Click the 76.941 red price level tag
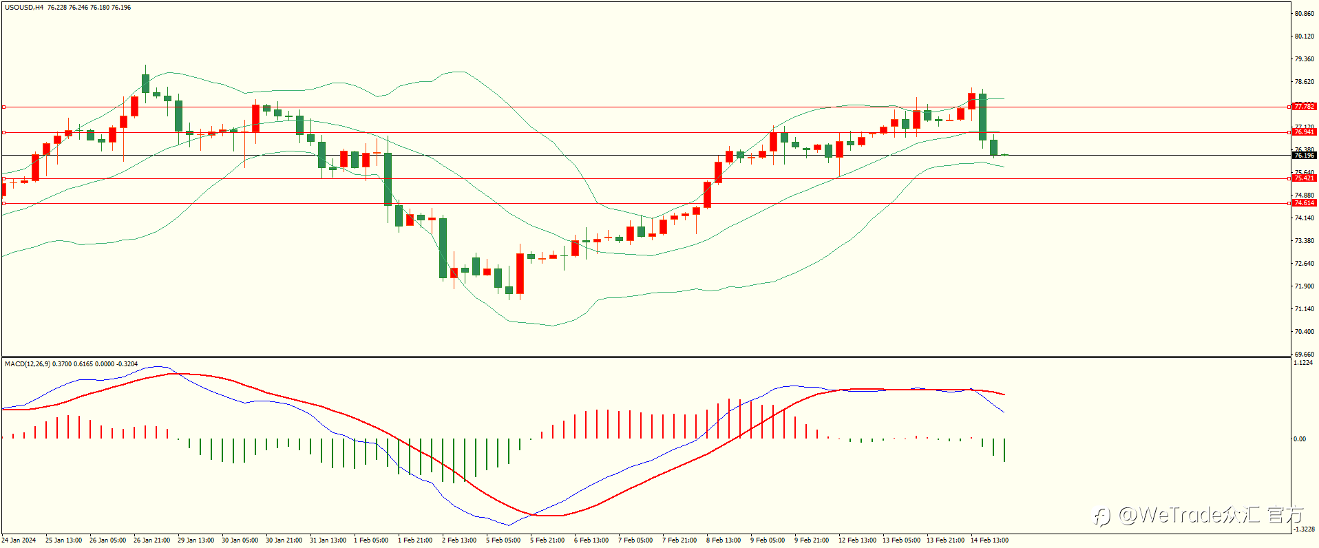The height and width of the screenshot is (548, 1319). pyautogui.click(x=1304, y=132)
